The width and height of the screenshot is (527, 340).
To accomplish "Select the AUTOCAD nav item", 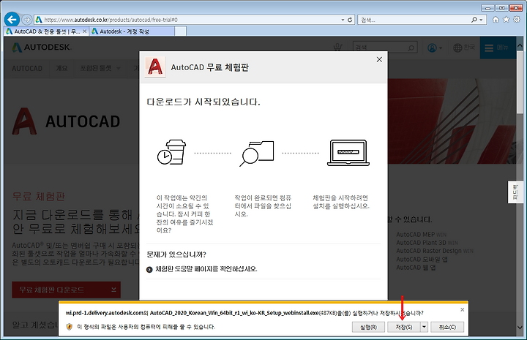I will coord(27,69).
